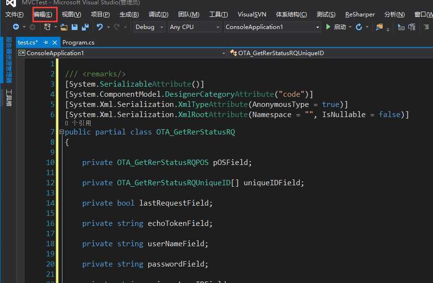
Task: Open the 体系结构(C) menu
Action: coord(292,15)
